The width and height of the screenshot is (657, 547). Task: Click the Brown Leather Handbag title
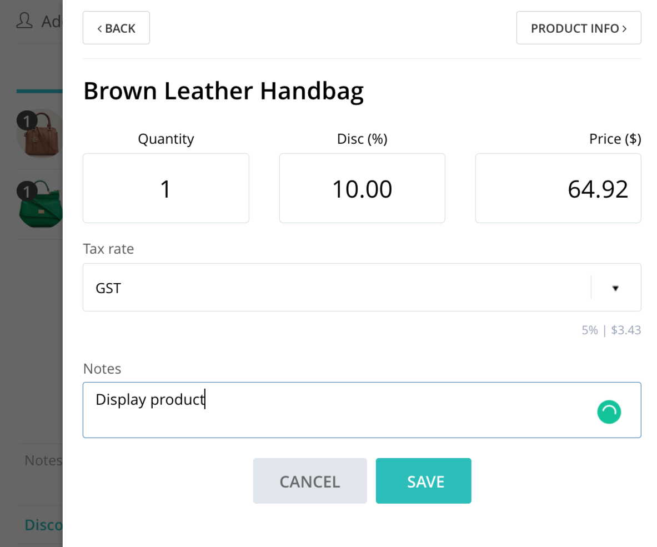point(223,91)
